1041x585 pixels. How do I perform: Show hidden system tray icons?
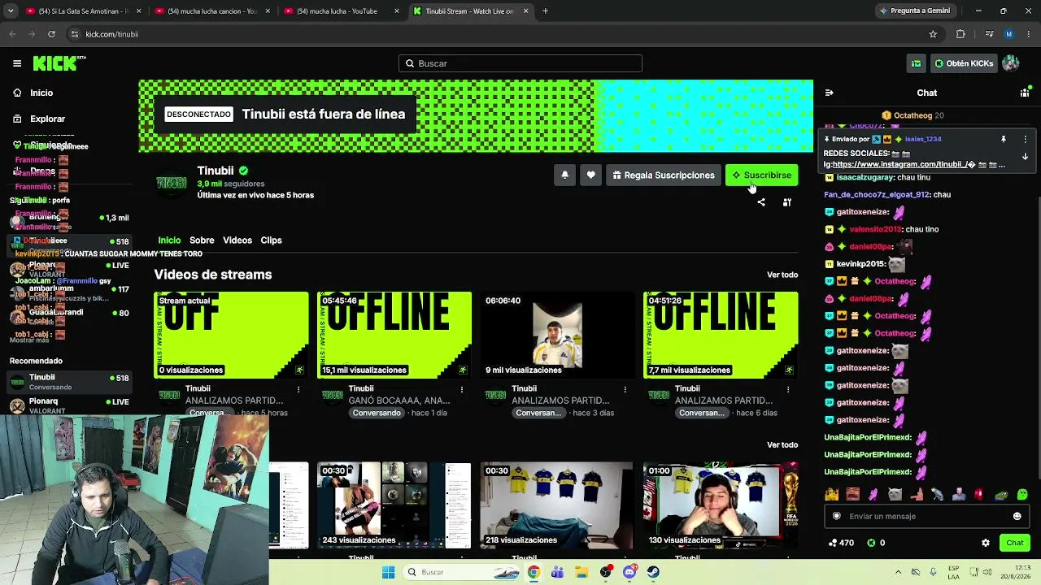click(x=898, y=572)
